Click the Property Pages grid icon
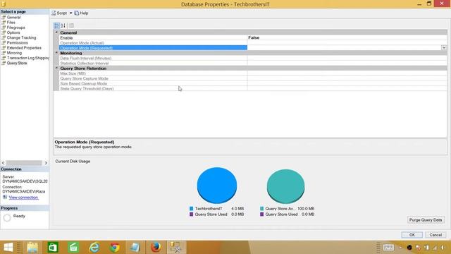 pyautogui.click(x=71, y=25)
